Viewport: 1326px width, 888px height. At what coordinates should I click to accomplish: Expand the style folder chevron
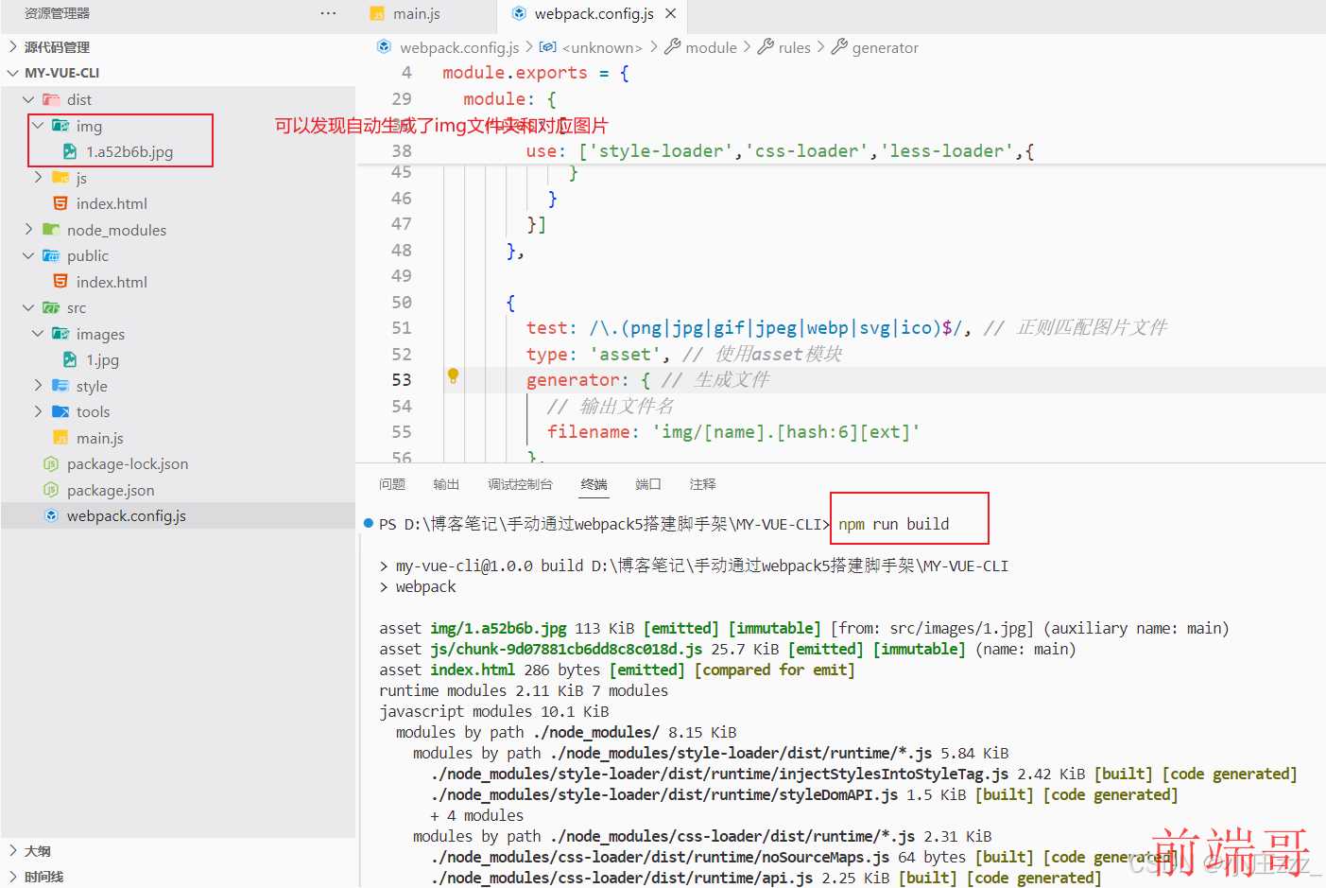click(38, 385)
